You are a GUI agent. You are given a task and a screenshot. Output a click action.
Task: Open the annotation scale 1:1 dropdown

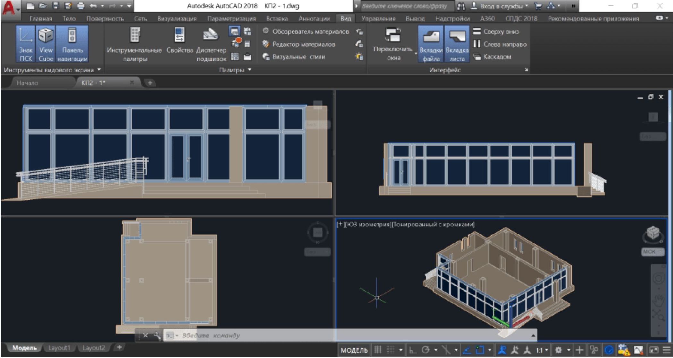pos(542,350)
